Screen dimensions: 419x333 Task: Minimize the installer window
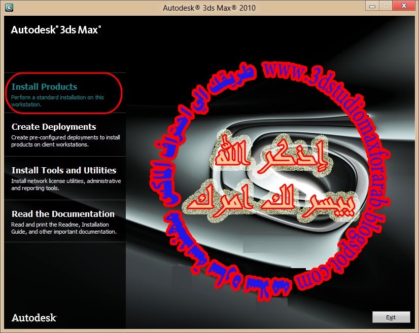(x=372, y=6)
